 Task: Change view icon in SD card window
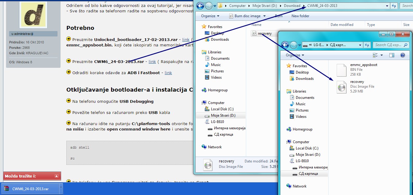pos(375,55)
